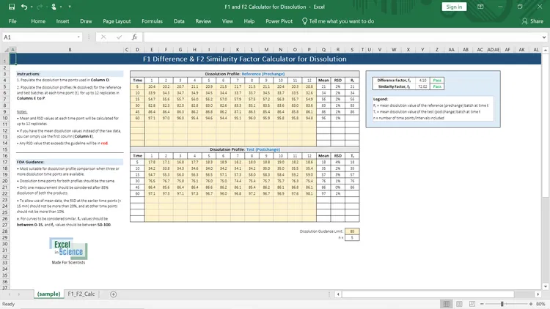The height and width of the screenshot is (309, 550).
Task: Click the zoom in plus icon
Action: [531, 304]
